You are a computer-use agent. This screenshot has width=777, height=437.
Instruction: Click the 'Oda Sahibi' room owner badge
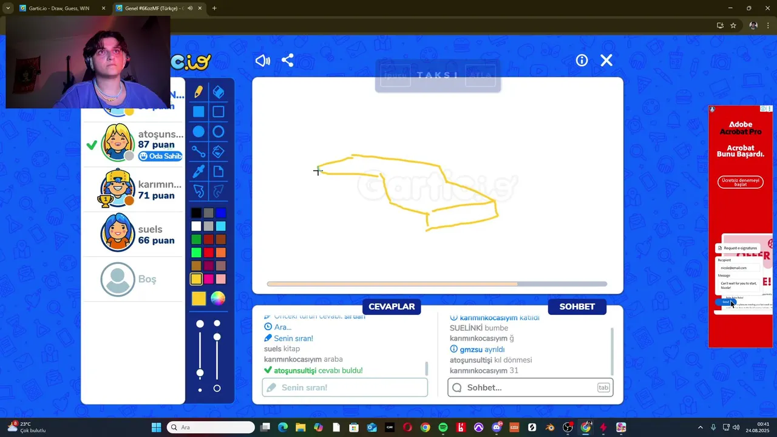[160, 156]
